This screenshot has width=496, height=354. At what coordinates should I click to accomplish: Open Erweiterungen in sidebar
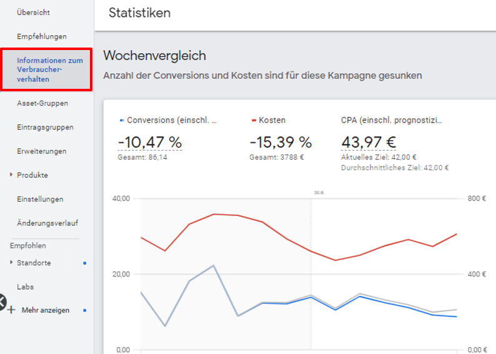pyautogui.click(x=42, y=151)
